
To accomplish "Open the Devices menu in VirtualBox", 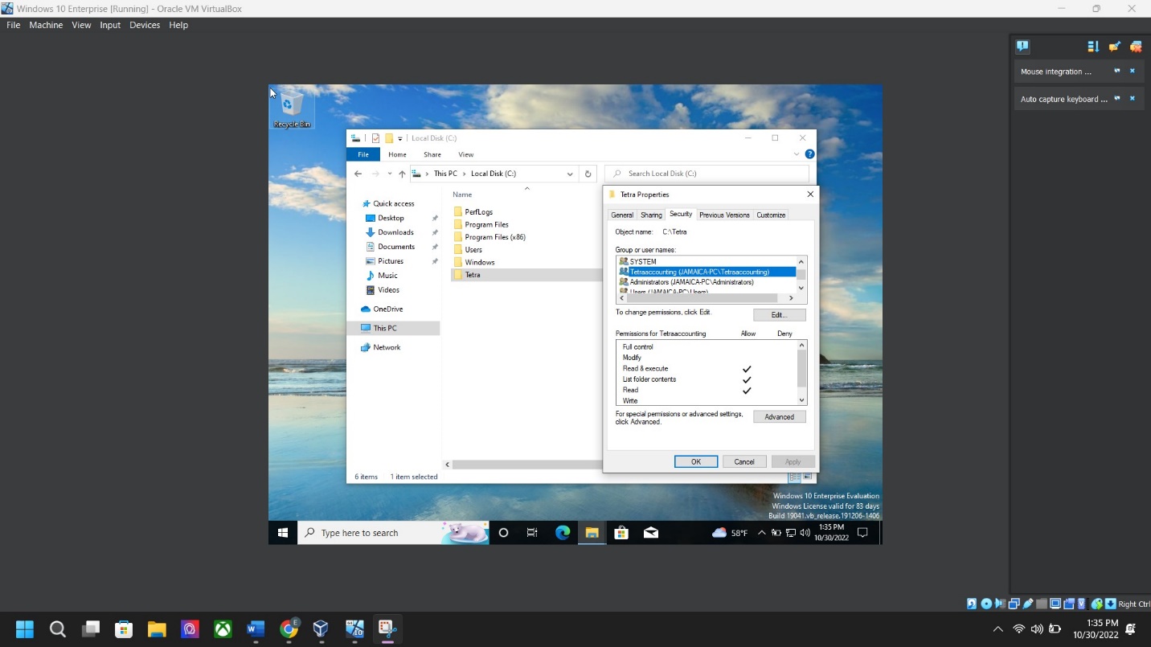I will (145, 25).
